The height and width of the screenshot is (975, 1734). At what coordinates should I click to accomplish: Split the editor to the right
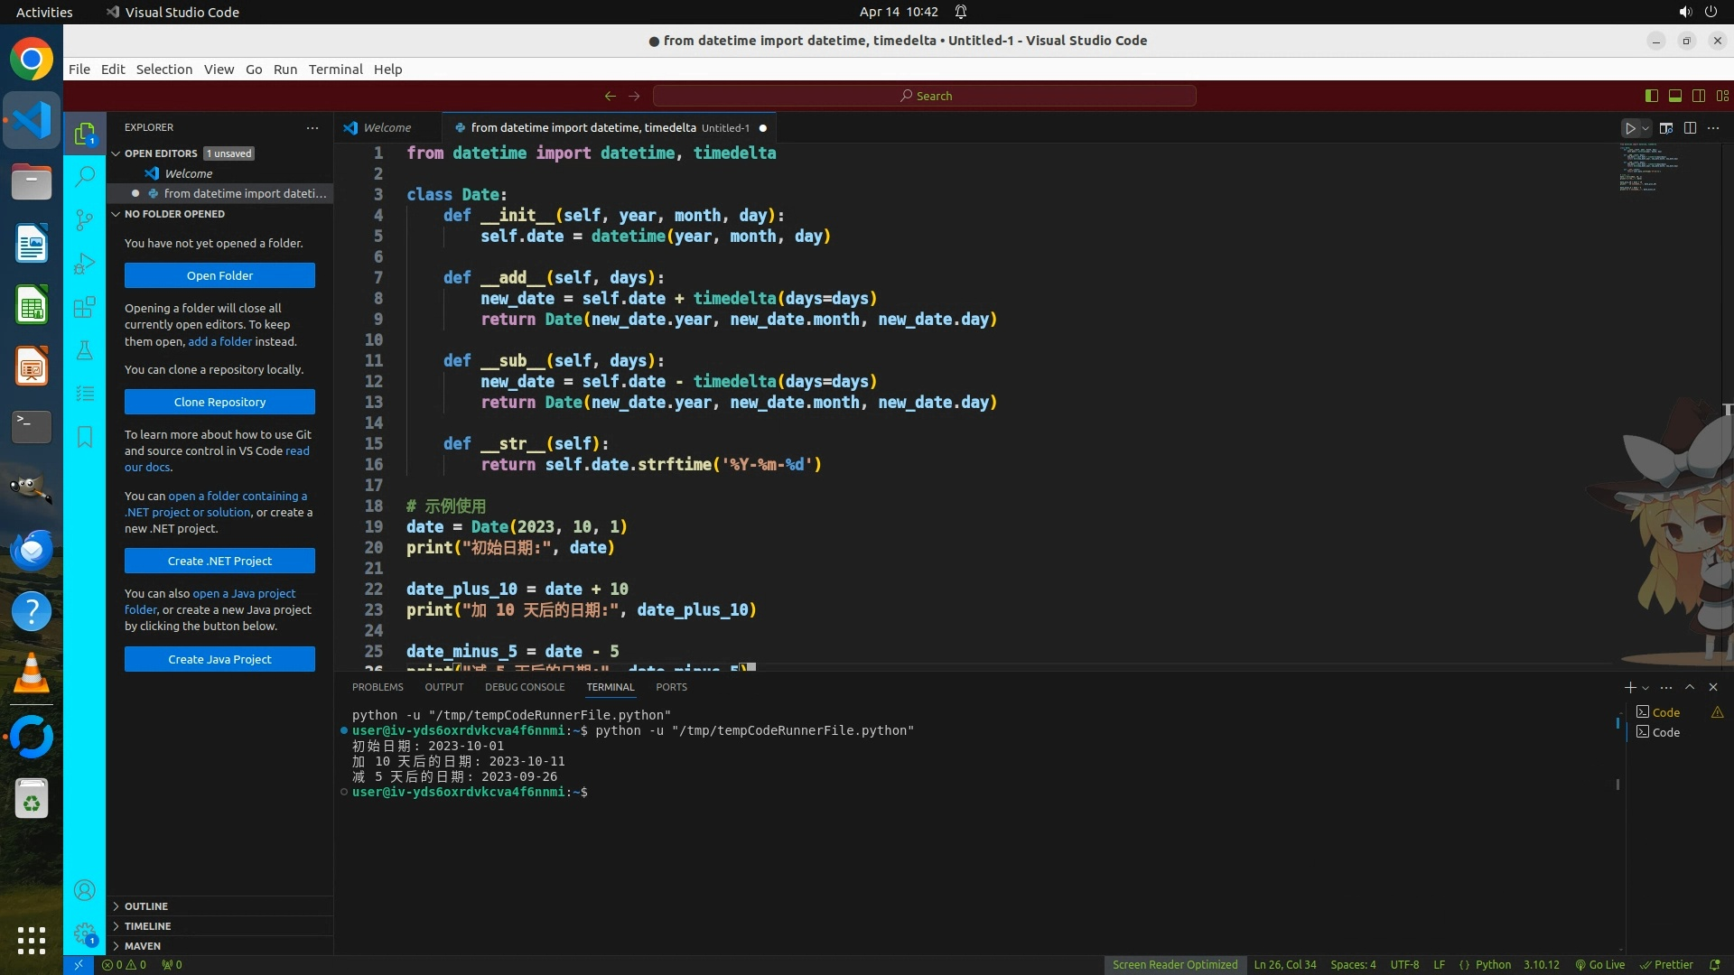click(x=1690, y=128)
